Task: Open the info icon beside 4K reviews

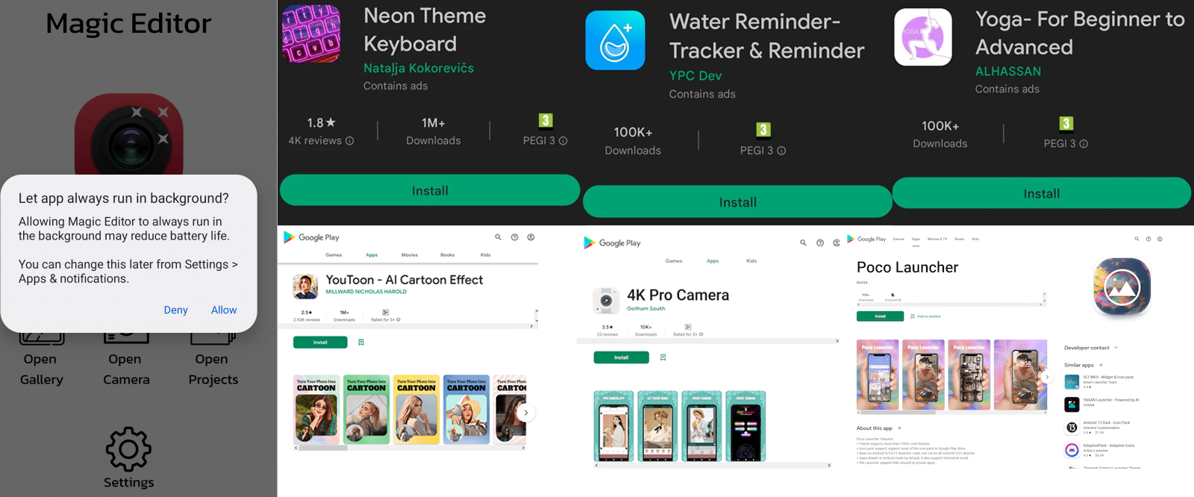Action: 349,140
